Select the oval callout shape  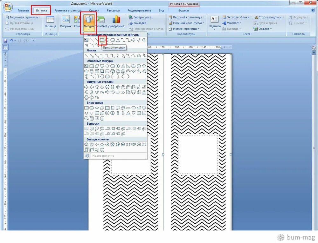(x=97, y=129)
